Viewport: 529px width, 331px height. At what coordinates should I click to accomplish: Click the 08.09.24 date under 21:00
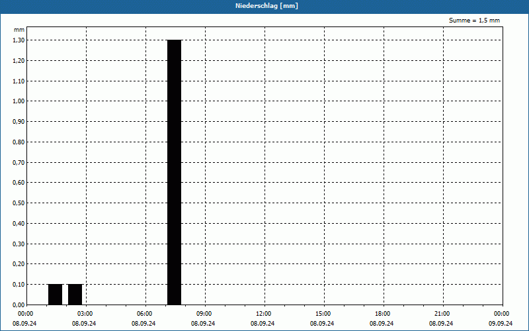coord(441,324)
